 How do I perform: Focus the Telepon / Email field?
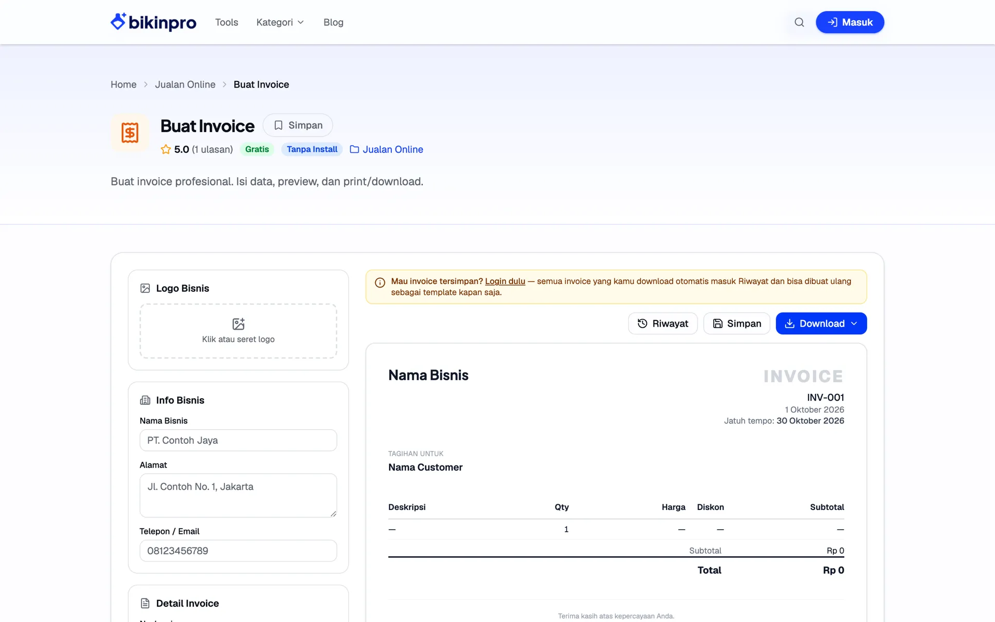pyautogui.click(x=238, y=550)
